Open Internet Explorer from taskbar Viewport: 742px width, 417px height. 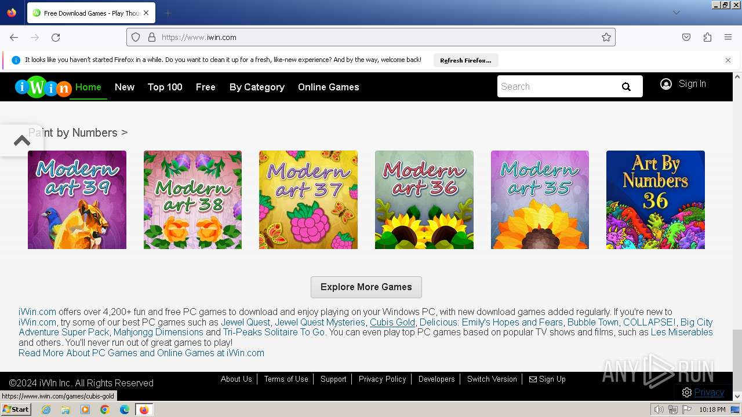point(46,409)
